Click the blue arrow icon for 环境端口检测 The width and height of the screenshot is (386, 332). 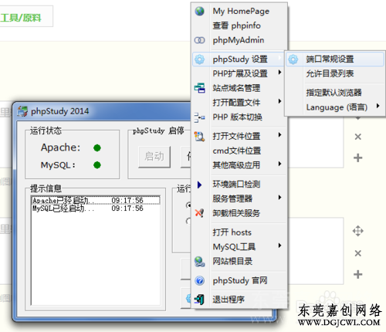(x=199, y=185)
